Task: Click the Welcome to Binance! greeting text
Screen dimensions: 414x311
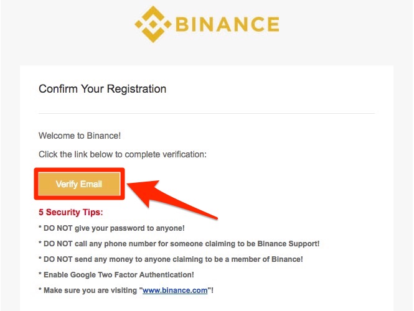Action: tap(80, 136)
